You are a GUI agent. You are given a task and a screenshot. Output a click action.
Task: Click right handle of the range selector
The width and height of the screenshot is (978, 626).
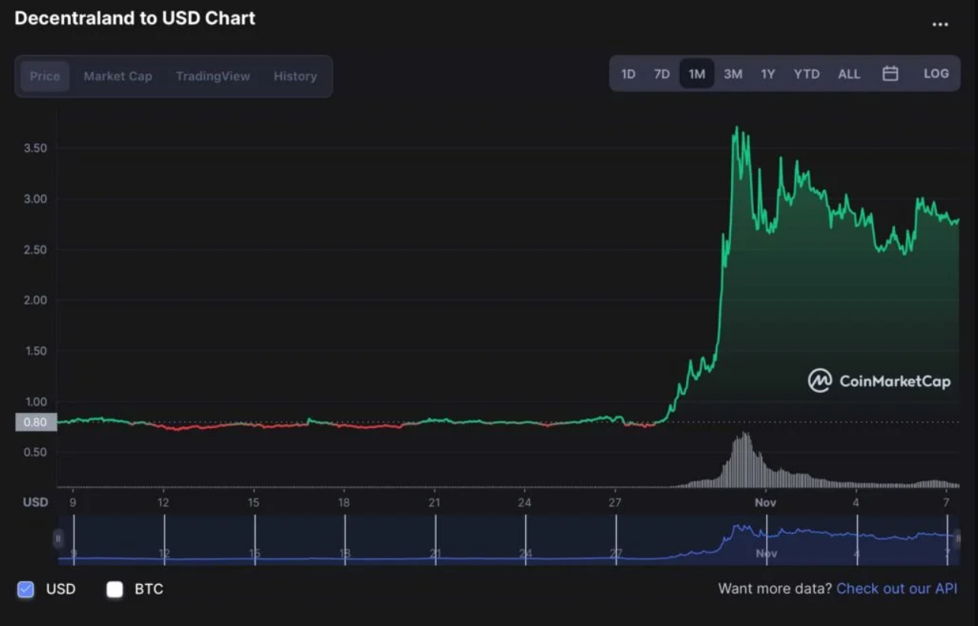[x=957, y=539]
